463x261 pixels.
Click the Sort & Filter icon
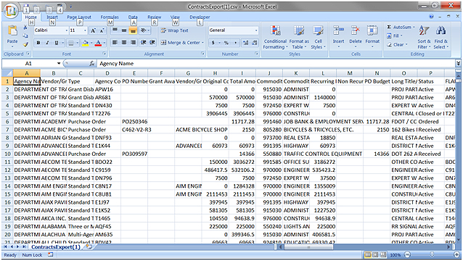(x=425, y=30)
